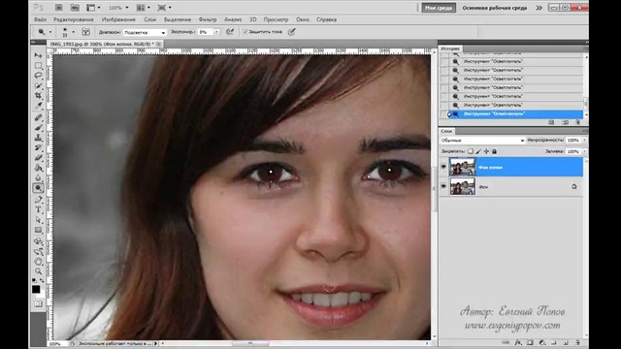This screenshot has height=349, width=621.
Task: Open the exposure slider arrow
Action: (x=216, y=32)
